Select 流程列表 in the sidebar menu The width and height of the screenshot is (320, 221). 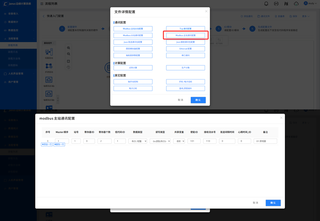pyautogui.click(x=13, y=45)
